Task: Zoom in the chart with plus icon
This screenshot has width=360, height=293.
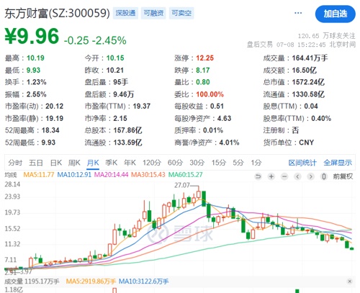Action: [271, 177]
